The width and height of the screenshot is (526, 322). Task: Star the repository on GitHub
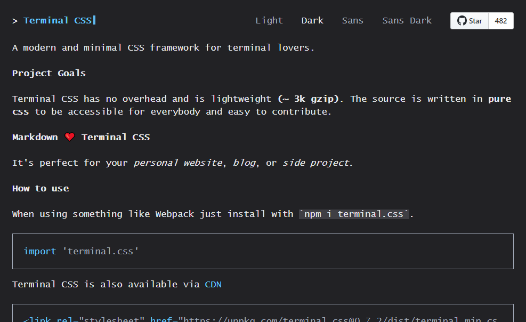pos(470,21)
